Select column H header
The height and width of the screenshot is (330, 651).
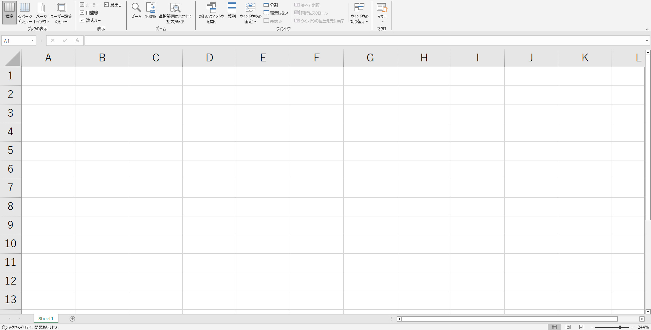[424, 58]
